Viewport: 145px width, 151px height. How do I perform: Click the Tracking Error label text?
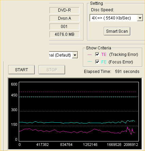point(124,55)
